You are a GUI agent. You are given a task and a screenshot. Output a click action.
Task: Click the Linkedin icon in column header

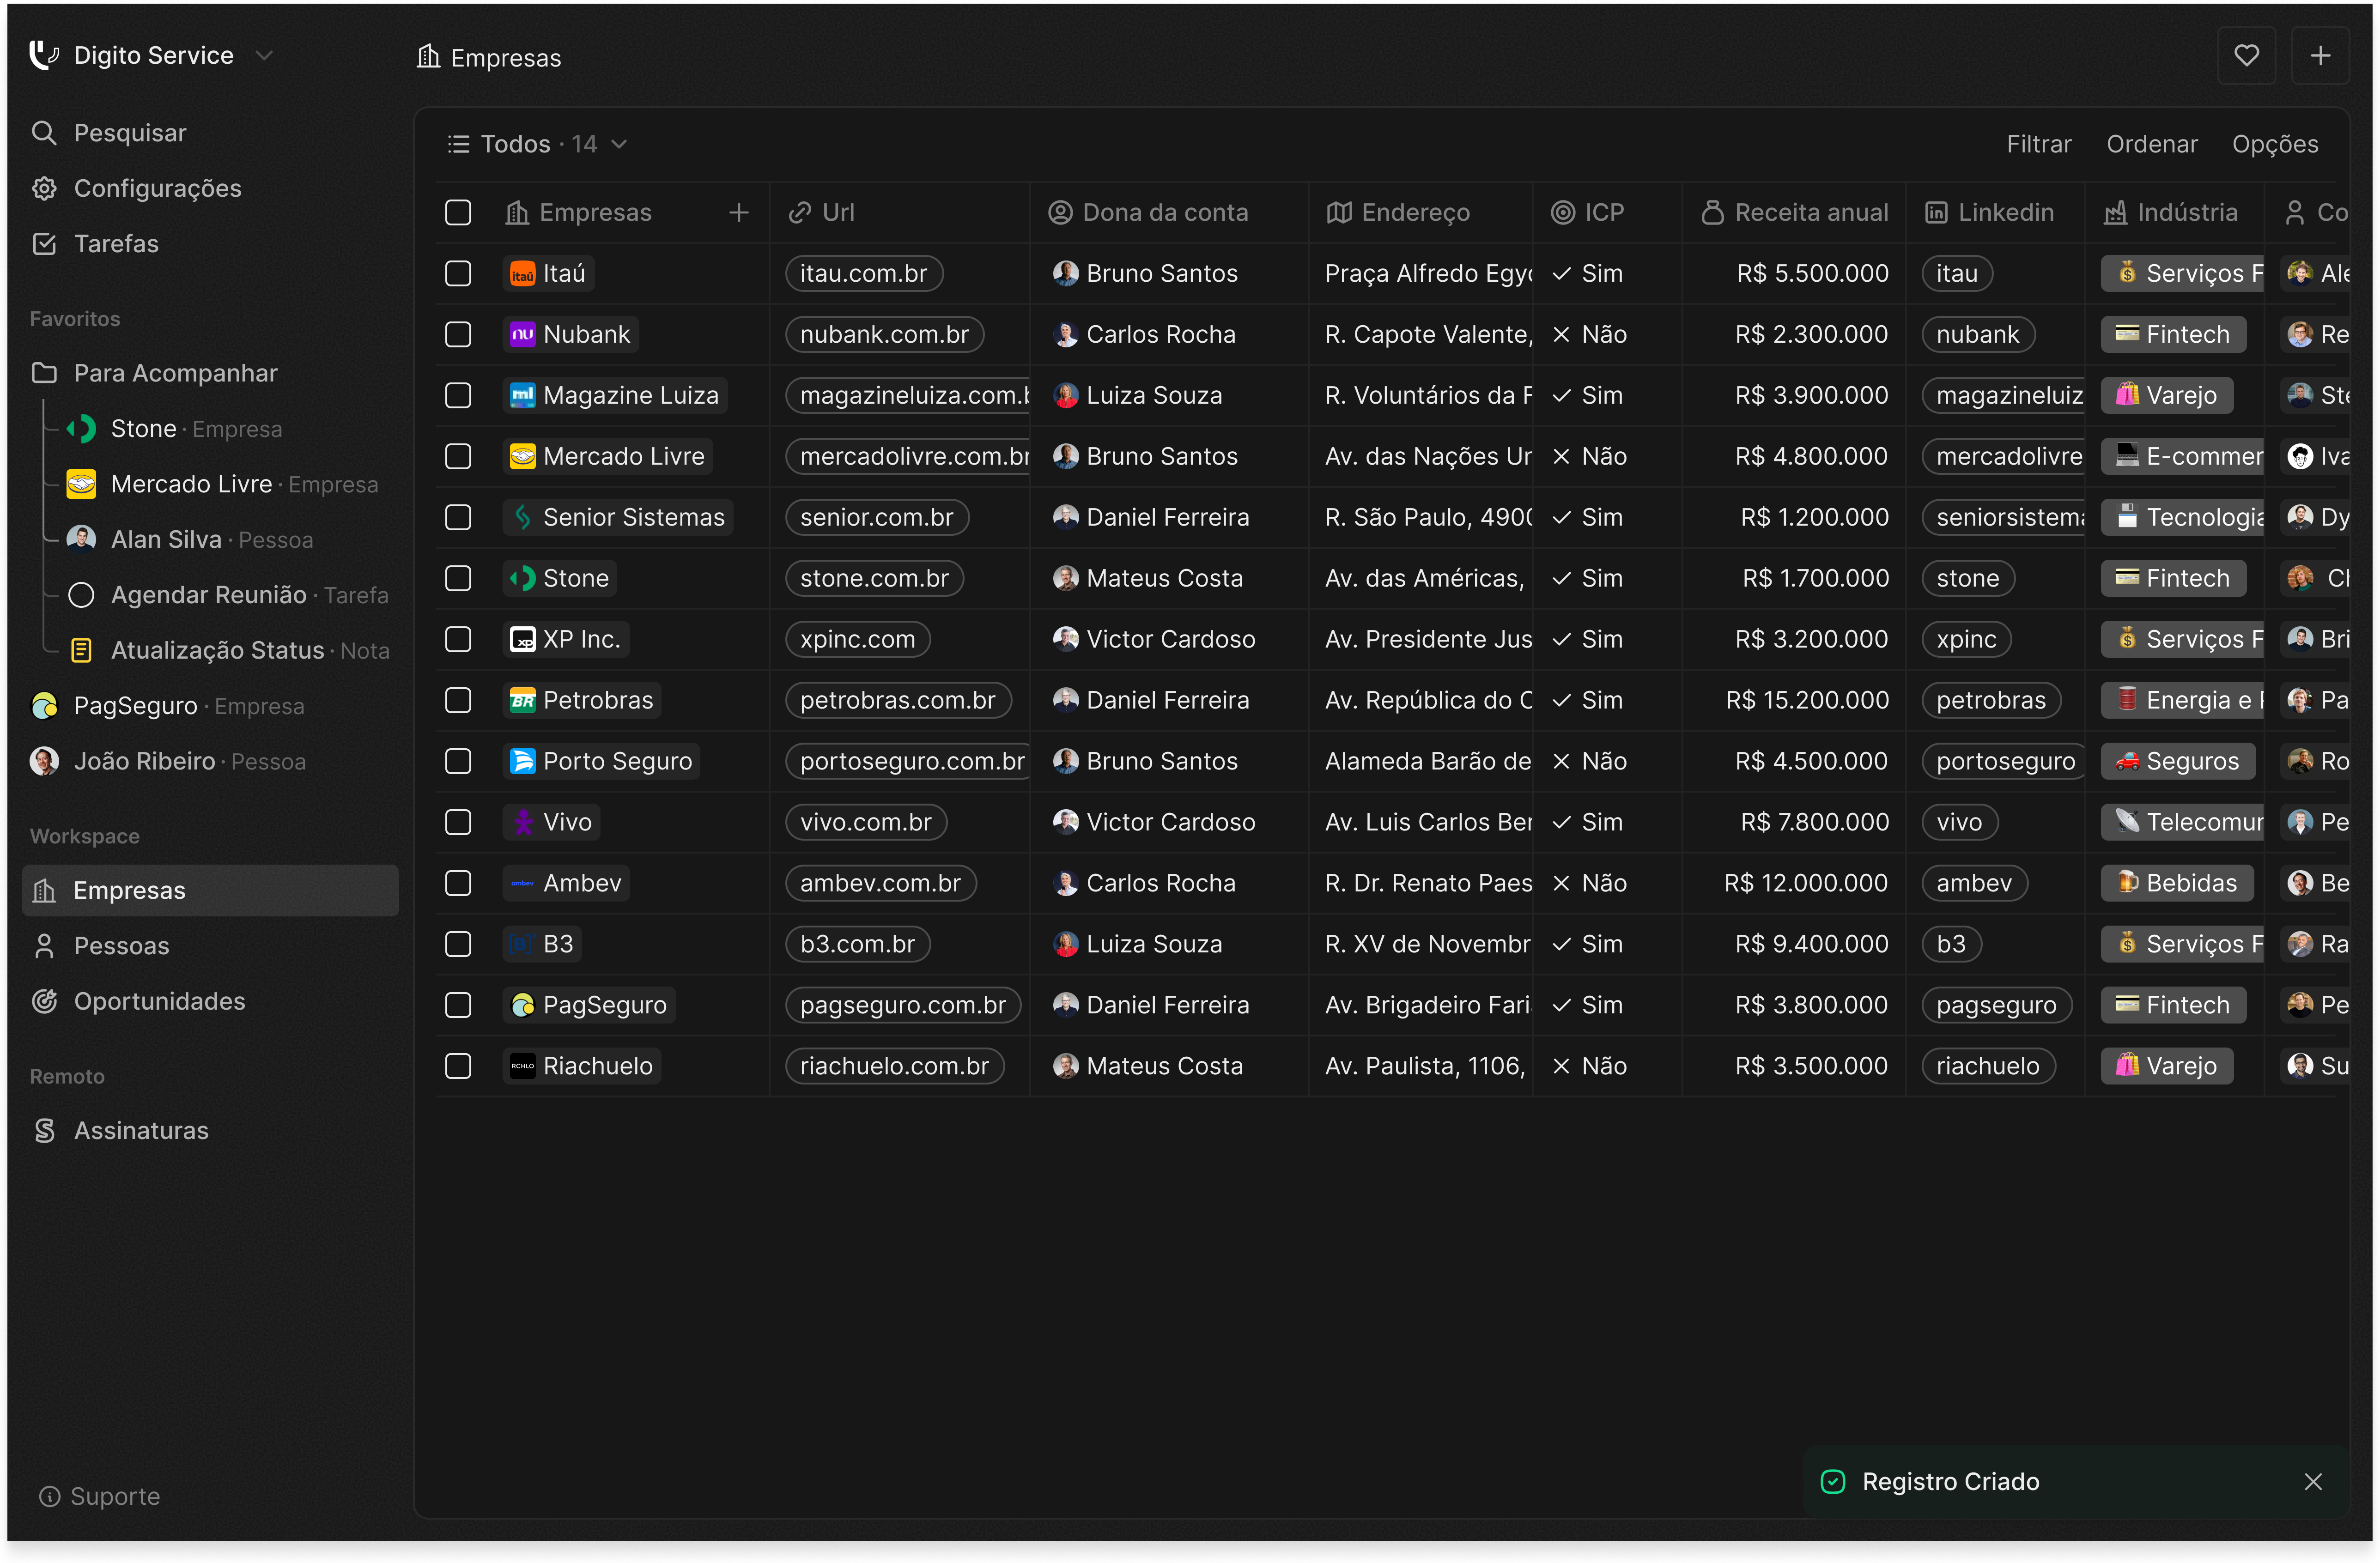pyautogui.click(x=1936, y=212)
